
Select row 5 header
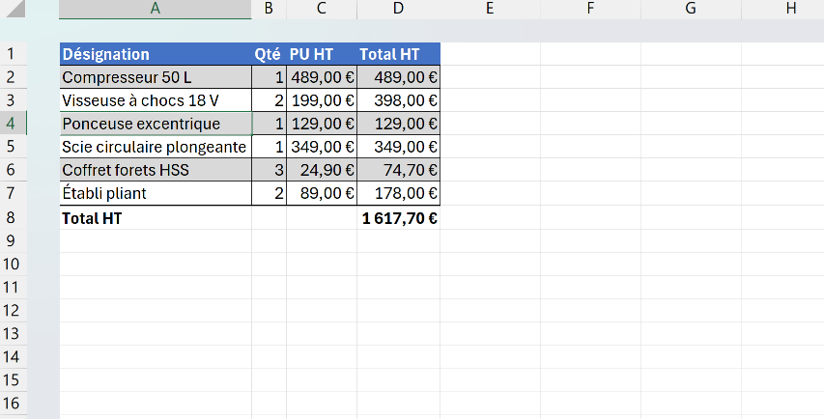tap(14, 147)
